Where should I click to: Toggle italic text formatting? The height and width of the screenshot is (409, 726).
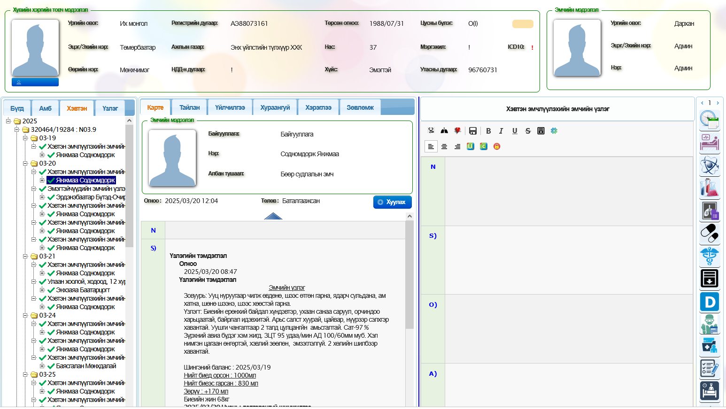click(x=501, y=131)
